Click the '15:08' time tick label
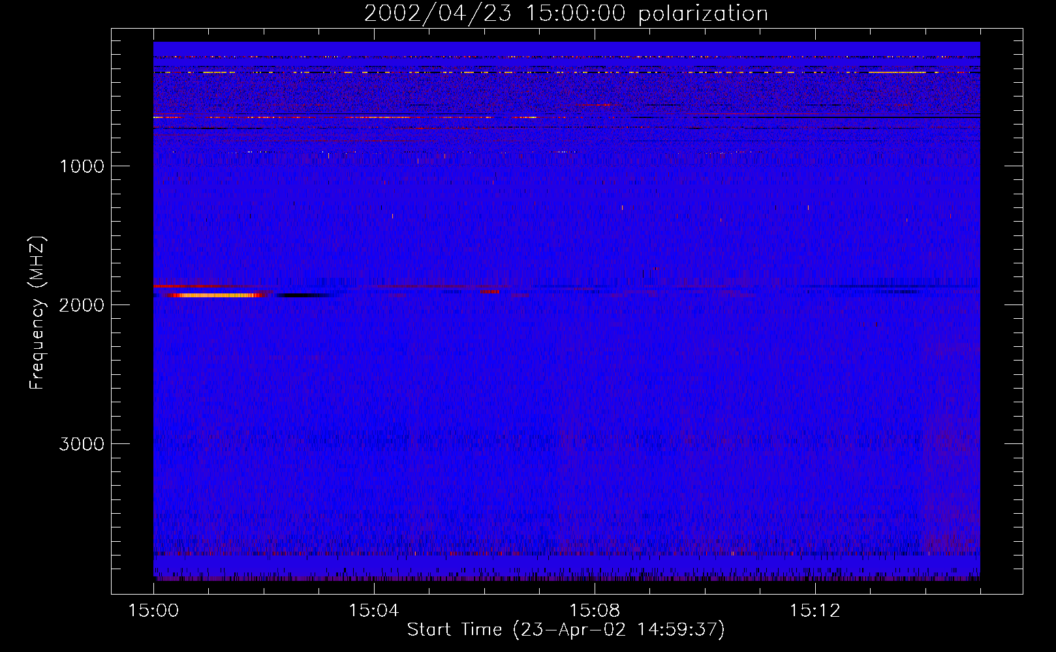Screen dimensions: 1056x652 [595, 611]
